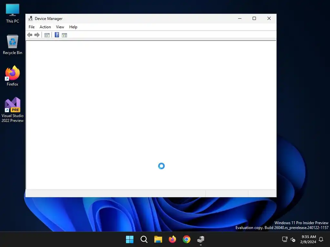This screenshot has height=247, width=330.
Task: Launch Firefox from the taskbar
Action: (172, 239)
